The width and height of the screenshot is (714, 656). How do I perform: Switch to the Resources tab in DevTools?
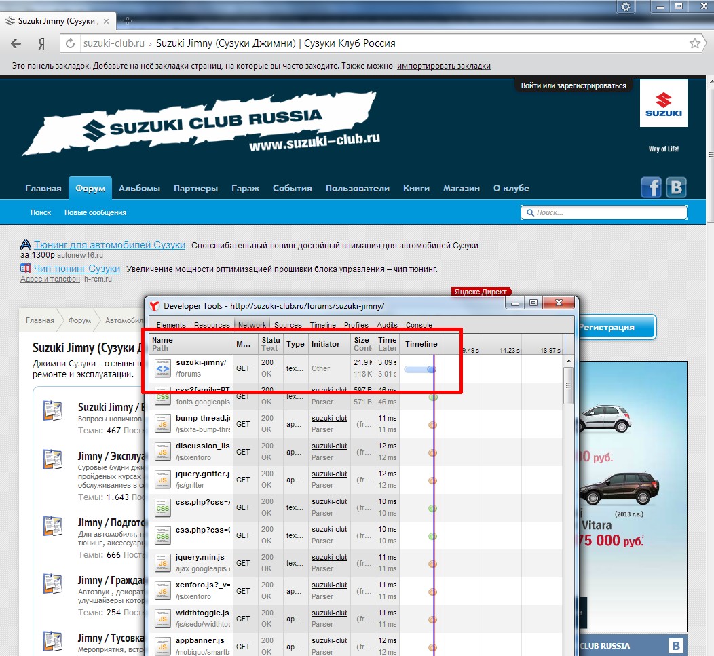(x=212, y=324)
